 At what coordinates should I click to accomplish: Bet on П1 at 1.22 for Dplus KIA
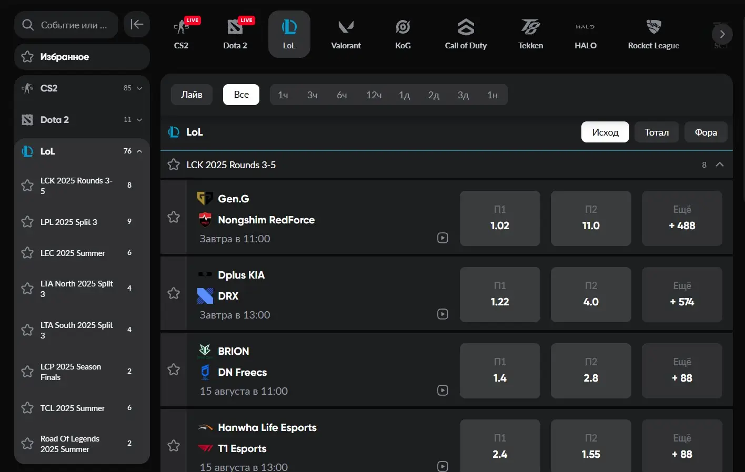(x=500, y=294)
